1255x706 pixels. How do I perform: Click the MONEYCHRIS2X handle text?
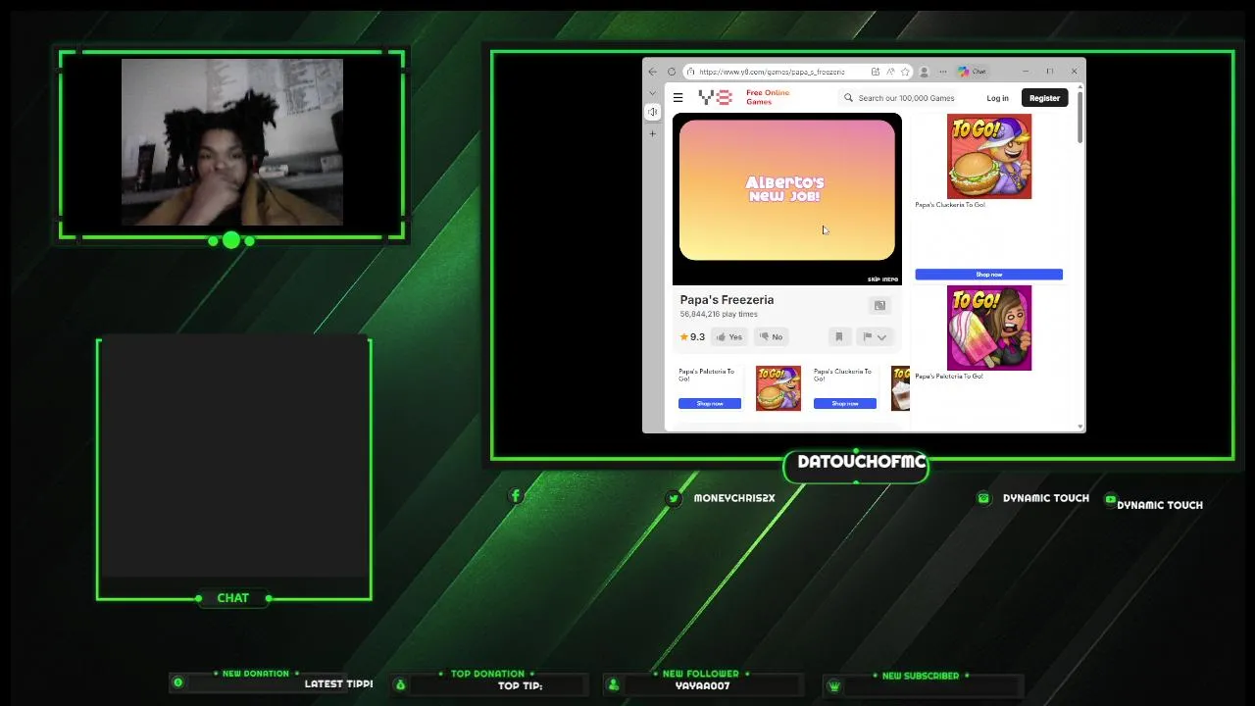click(x=734, y=498)
